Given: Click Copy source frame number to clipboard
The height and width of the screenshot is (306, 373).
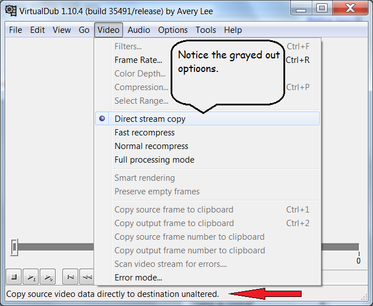Looking at the screenshot, I should (x=207, y=237).
